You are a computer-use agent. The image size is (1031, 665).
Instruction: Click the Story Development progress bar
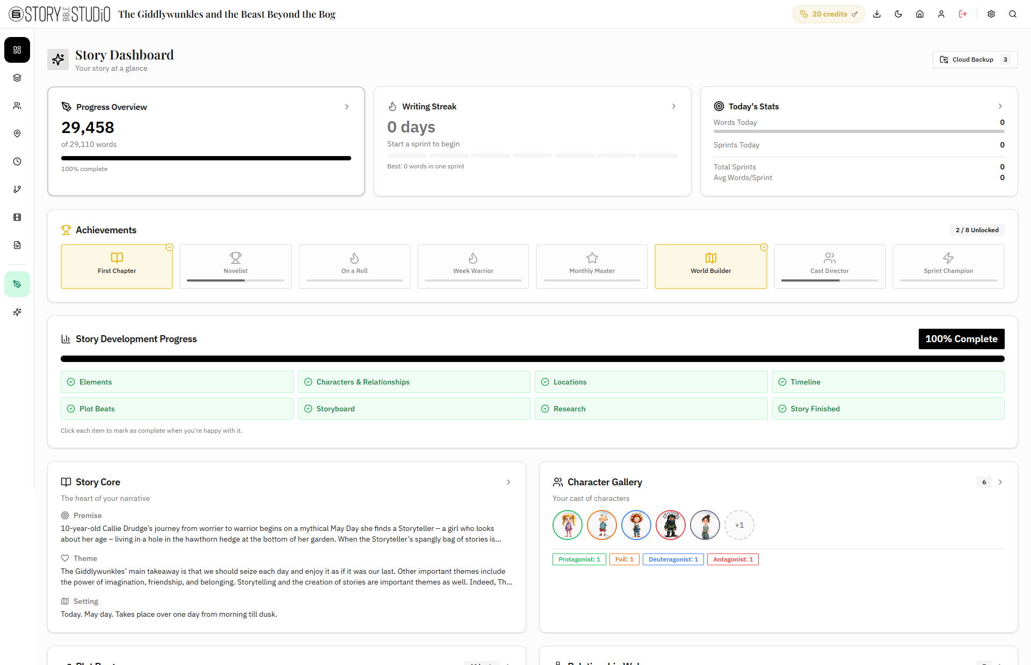point(533,359)
